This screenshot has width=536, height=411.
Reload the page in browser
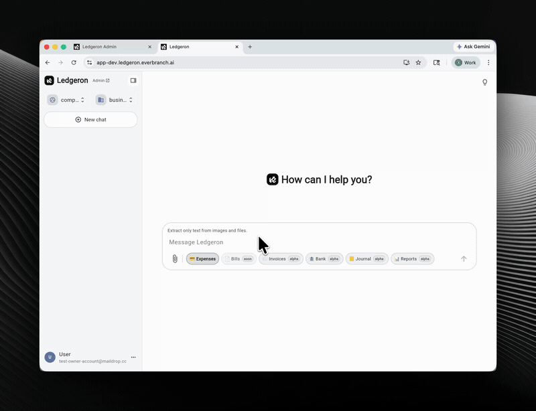[x=74, y=62]
